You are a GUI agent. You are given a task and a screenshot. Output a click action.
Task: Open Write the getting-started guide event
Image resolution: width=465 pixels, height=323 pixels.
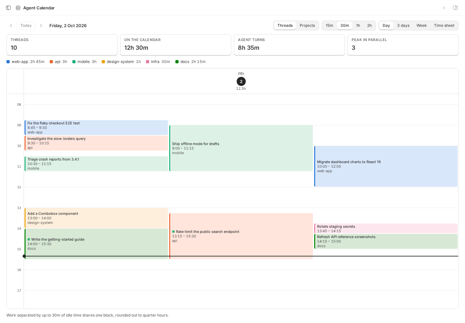(x=96, y=244)
